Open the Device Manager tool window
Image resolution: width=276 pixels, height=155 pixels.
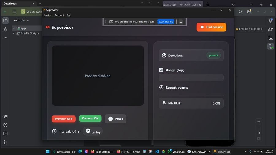pyautogui.click(x=270, y=38)
